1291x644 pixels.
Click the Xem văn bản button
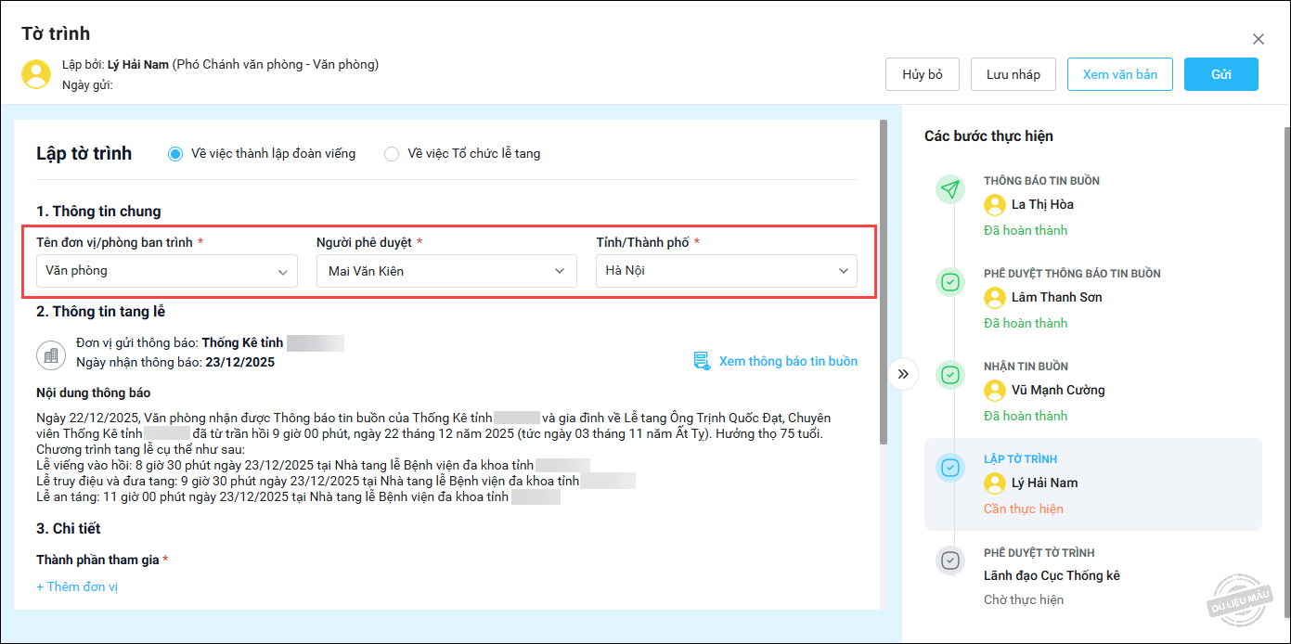click(x=1119, y=74)
